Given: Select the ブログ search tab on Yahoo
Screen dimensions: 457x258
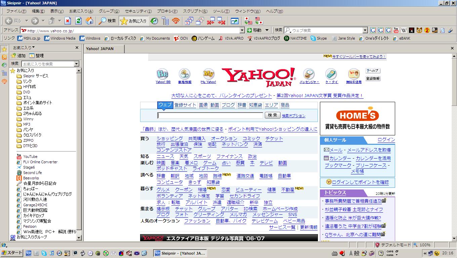Looking at the screenshot, I should coord(228,105).
